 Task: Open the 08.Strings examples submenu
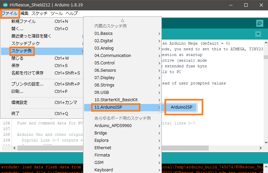pyautogui.click(x=123, y=85)
